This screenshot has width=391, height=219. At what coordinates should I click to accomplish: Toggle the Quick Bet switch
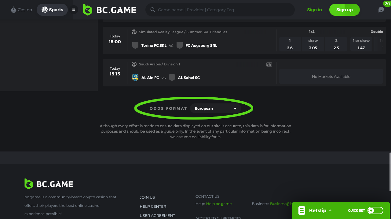375,210
